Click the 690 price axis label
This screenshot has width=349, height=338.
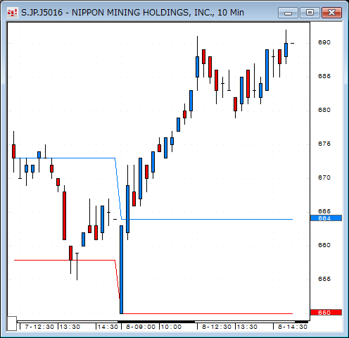point(324,42)
